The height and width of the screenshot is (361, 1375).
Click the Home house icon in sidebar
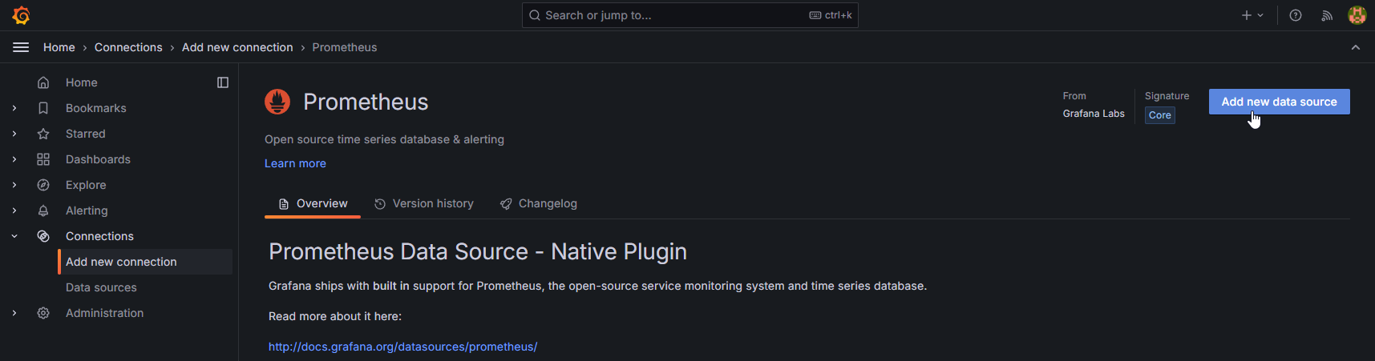click(43, 82)
